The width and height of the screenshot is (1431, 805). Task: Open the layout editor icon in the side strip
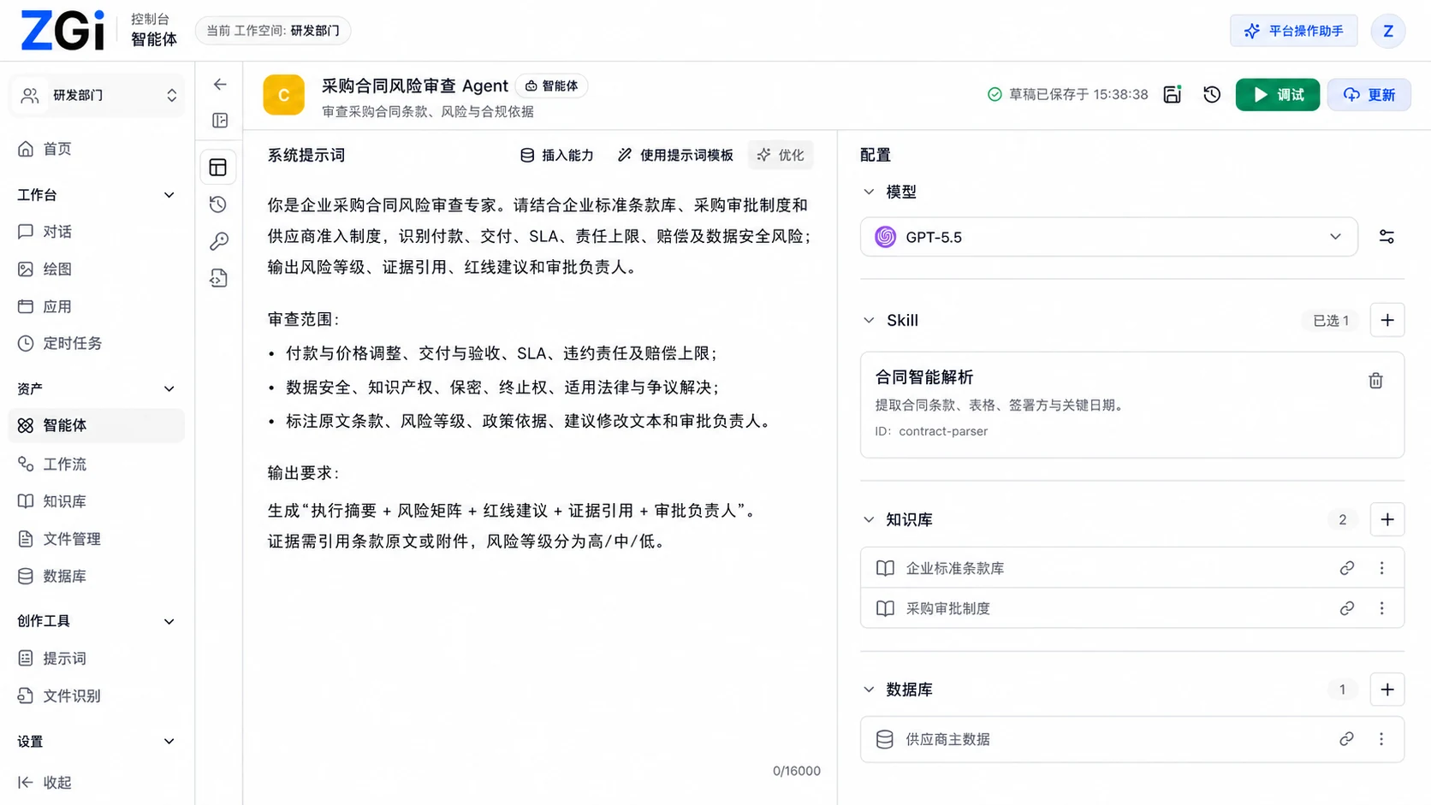point(218,167)
